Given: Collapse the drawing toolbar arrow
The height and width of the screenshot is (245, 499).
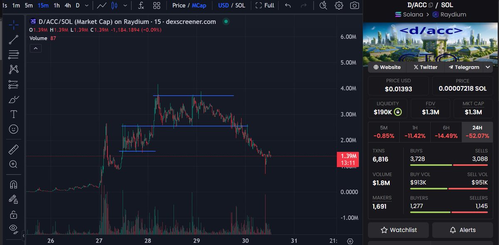Looking at the screenshot, I should (x=24, y=235).
